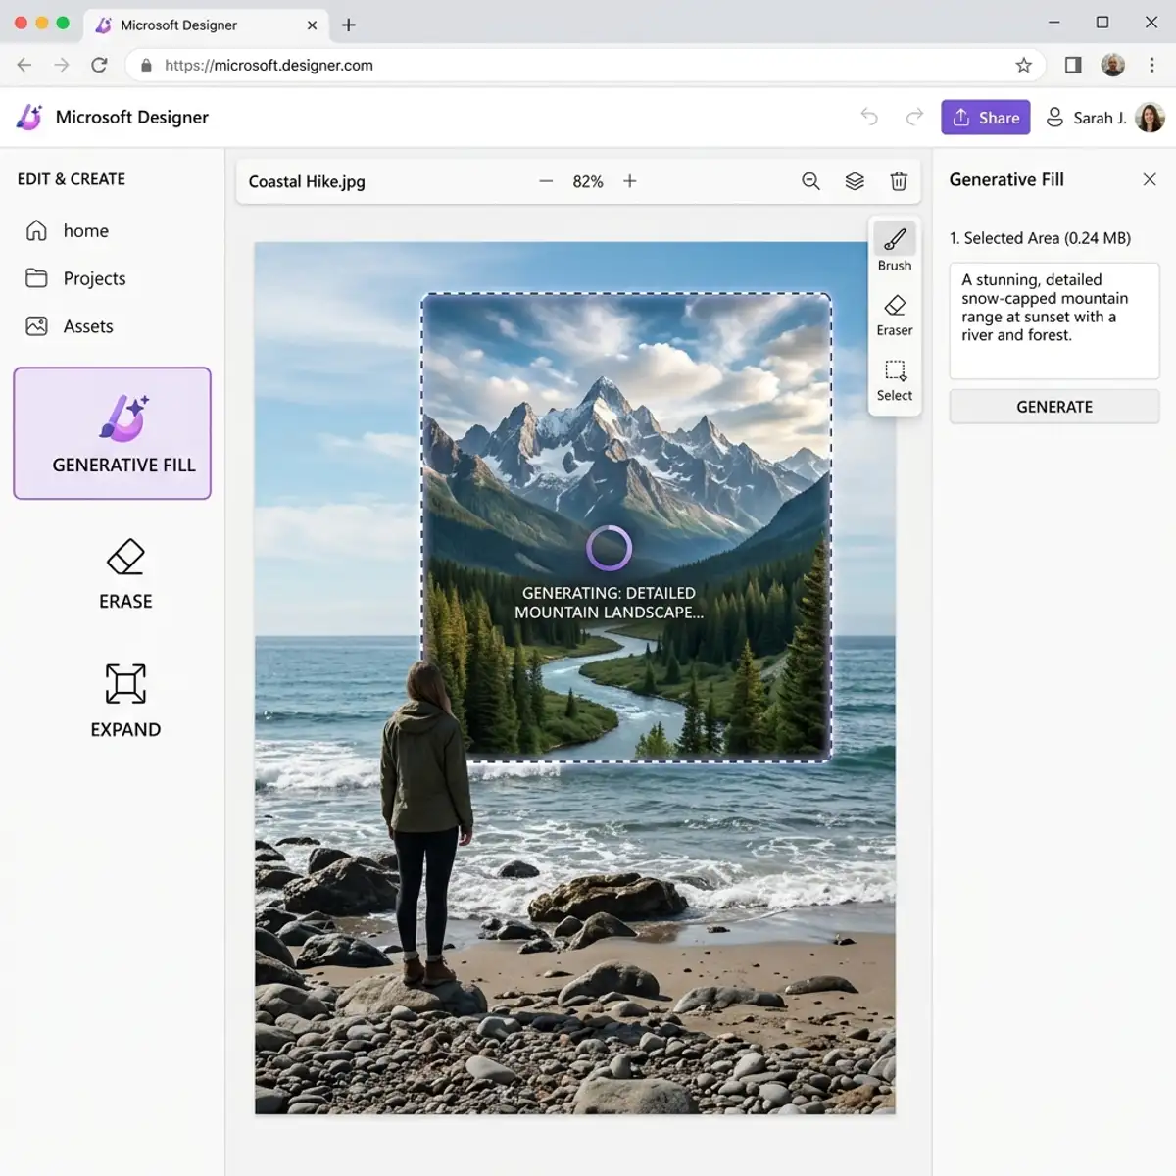Open the Expand feature
Screen dimensions: 1176x1176
coord(125,701)
